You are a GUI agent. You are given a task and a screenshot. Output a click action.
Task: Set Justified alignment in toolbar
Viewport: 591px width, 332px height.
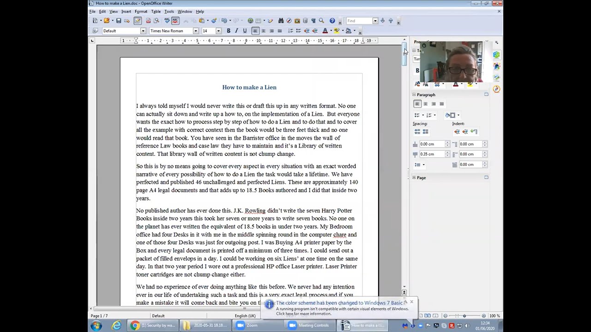[280, 31]
